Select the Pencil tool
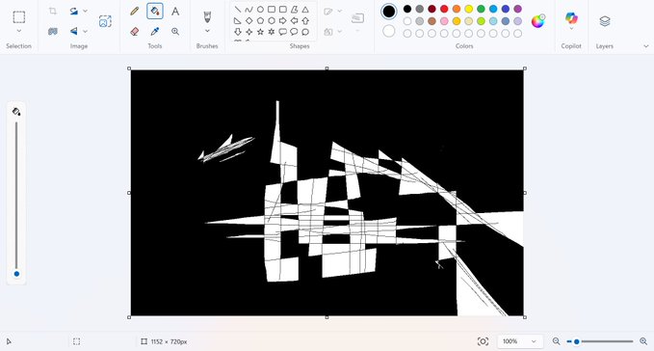The width and height of the screenshot is (654, 351). [134, 11]
